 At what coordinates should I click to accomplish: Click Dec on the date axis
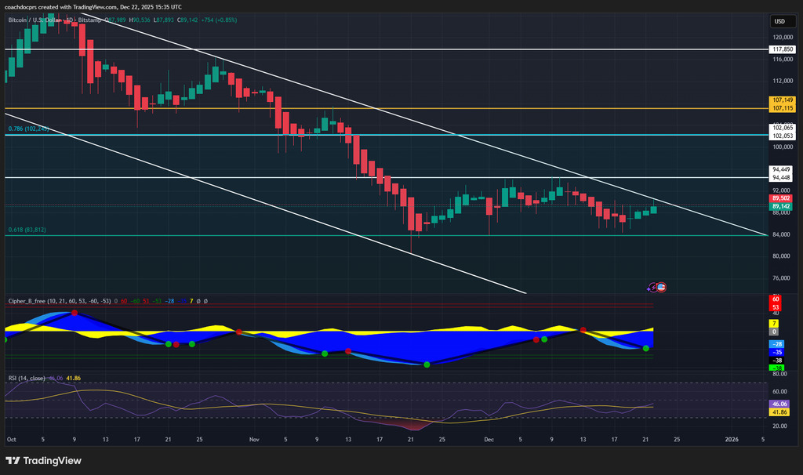489,440
